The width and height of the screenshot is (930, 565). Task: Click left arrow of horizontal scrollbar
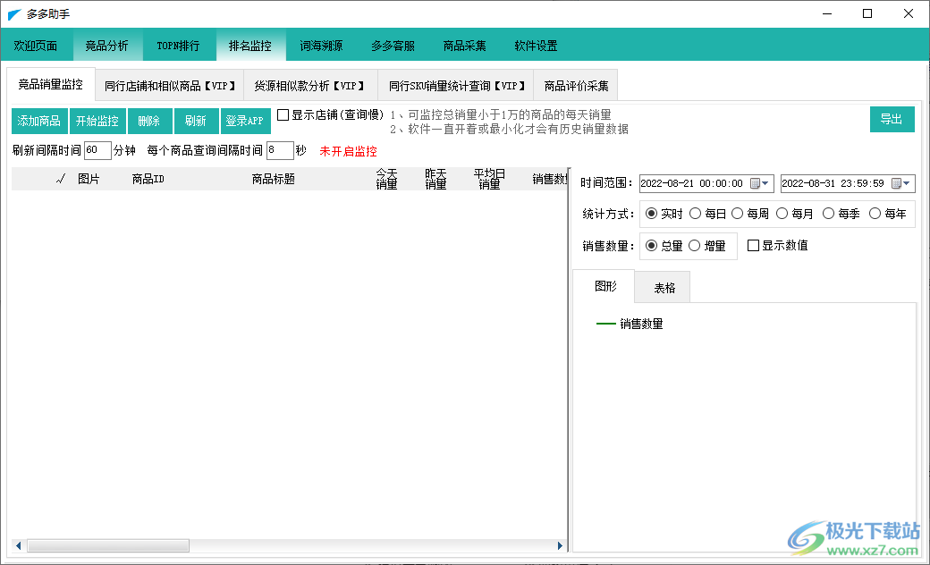tap(19, 545)
